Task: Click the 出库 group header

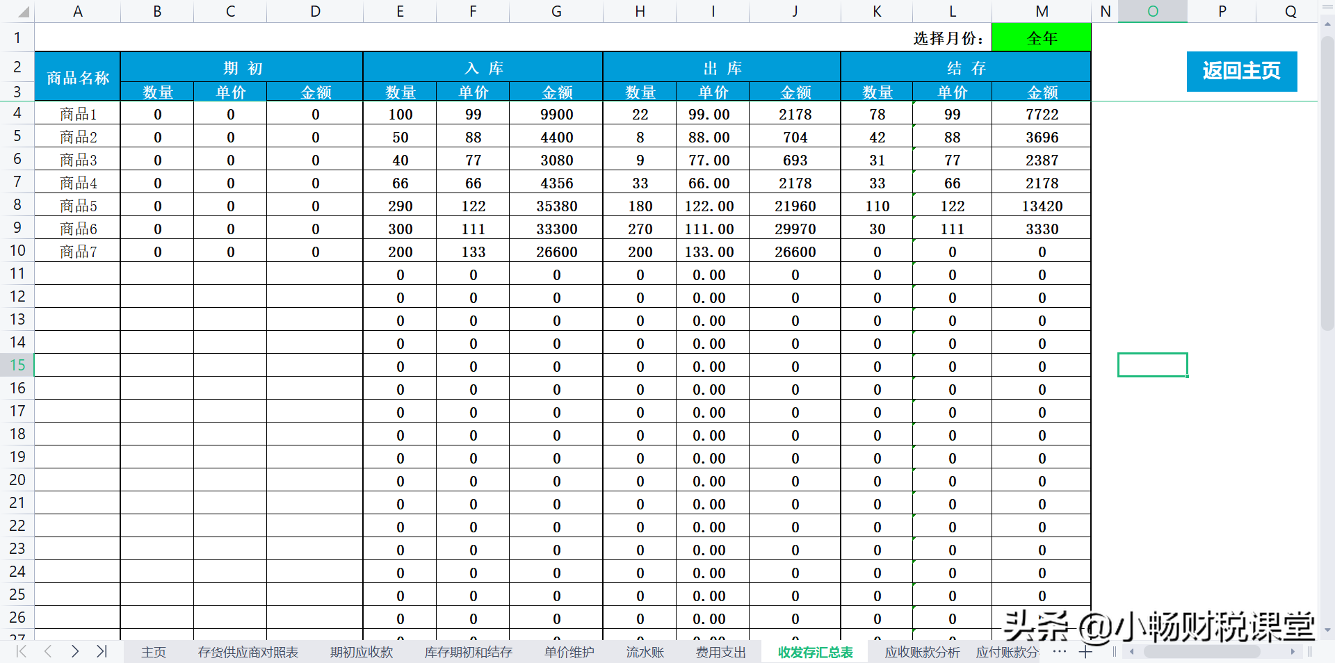Action: (722, 67)
